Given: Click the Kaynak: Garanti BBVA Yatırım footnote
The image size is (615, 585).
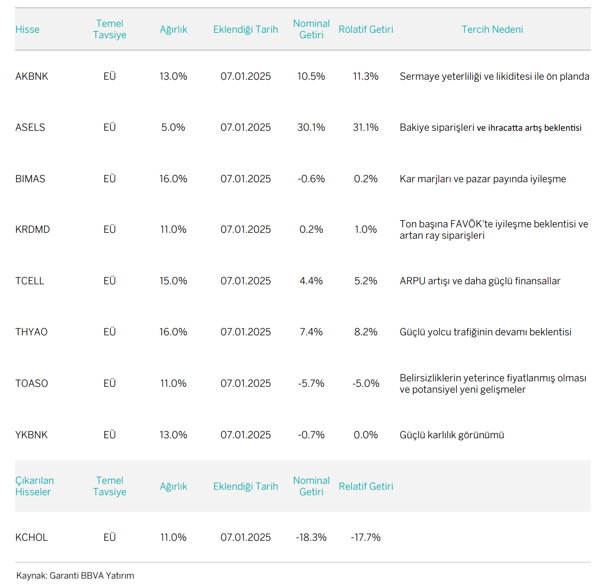Looking at the screenshot, I should pos(75,576).
